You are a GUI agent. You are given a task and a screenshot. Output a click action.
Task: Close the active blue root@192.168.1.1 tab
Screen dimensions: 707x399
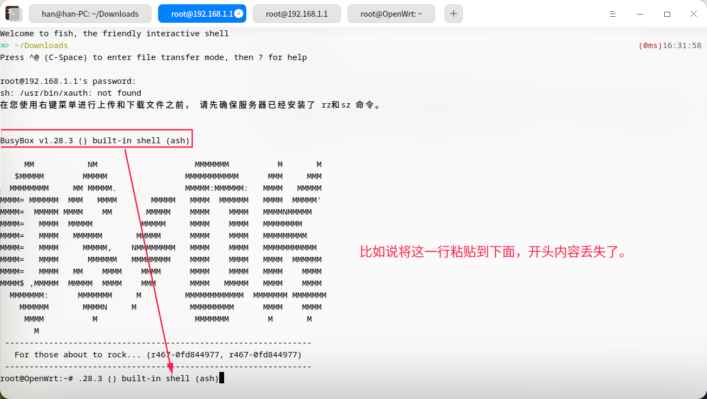pos(239,14)
